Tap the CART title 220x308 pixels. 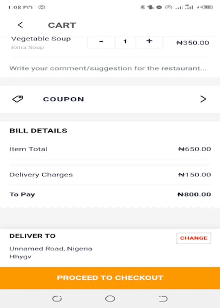point(62,25)
